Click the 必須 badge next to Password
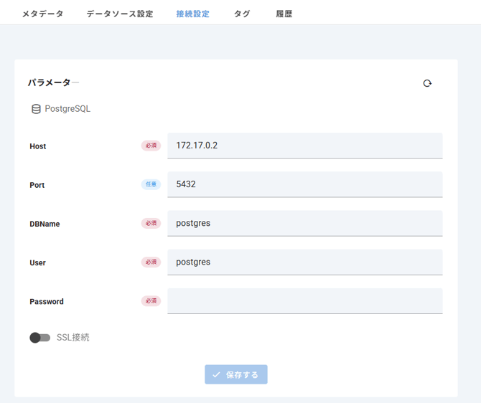This screenshot has height=403, width=481. pyautogui.click(x=151, y=301)
